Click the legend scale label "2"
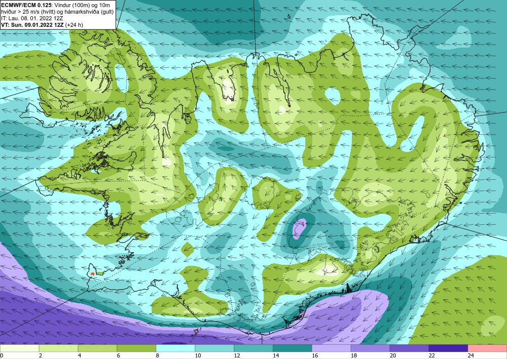Image resolution: width=507 pixels, height=359 pixels. (41, 355)
